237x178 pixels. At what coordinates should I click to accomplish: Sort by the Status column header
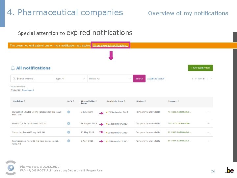(141, 101)
